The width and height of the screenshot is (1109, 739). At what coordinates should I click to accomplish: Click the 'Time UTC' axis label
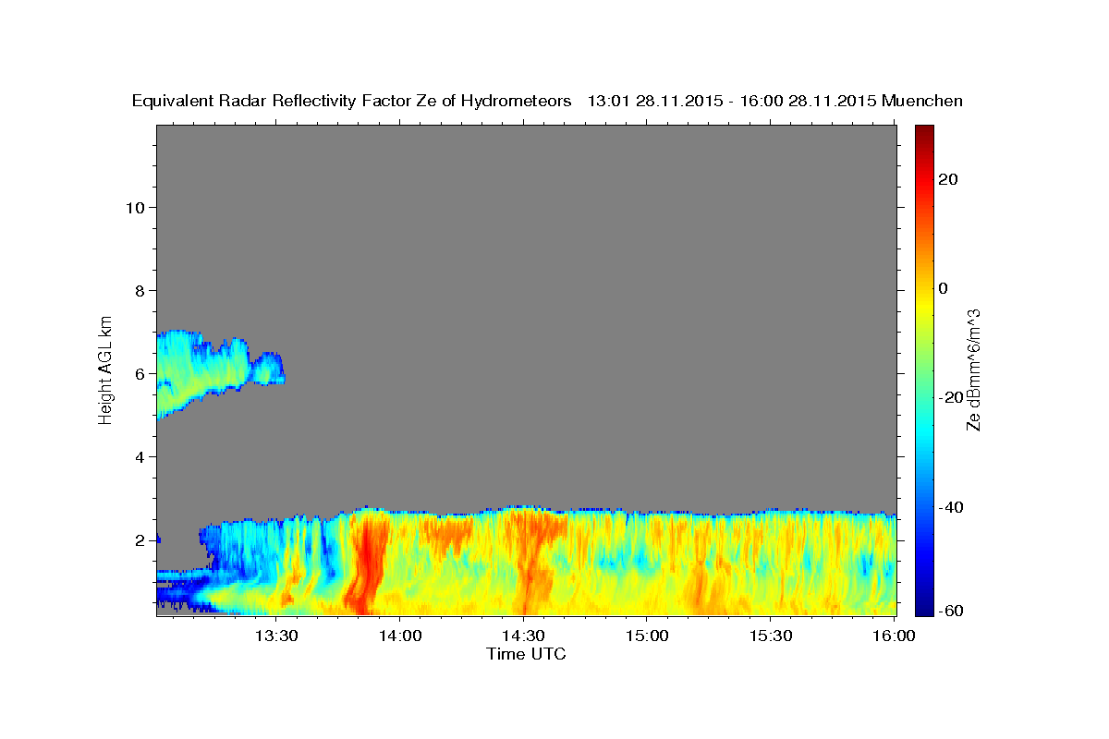click(526, 654)
